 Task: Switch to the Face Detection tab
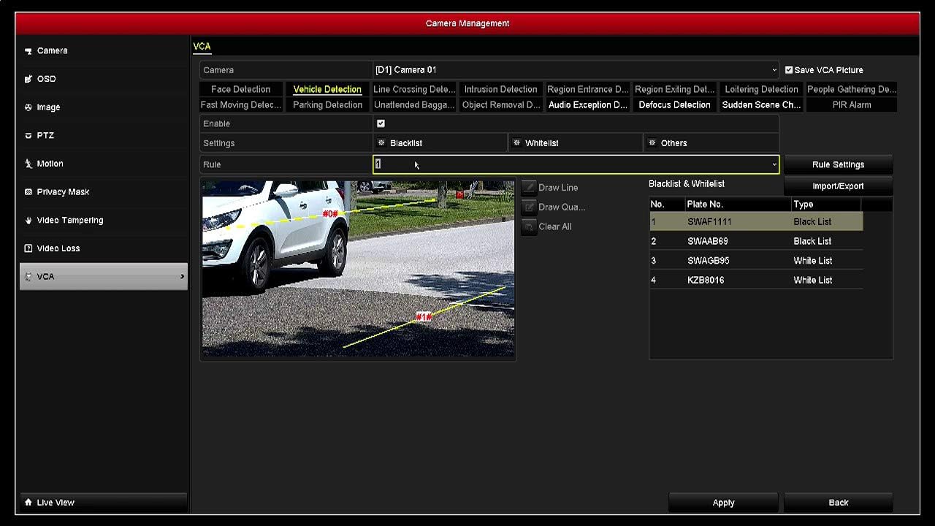[x=241, y=89]
